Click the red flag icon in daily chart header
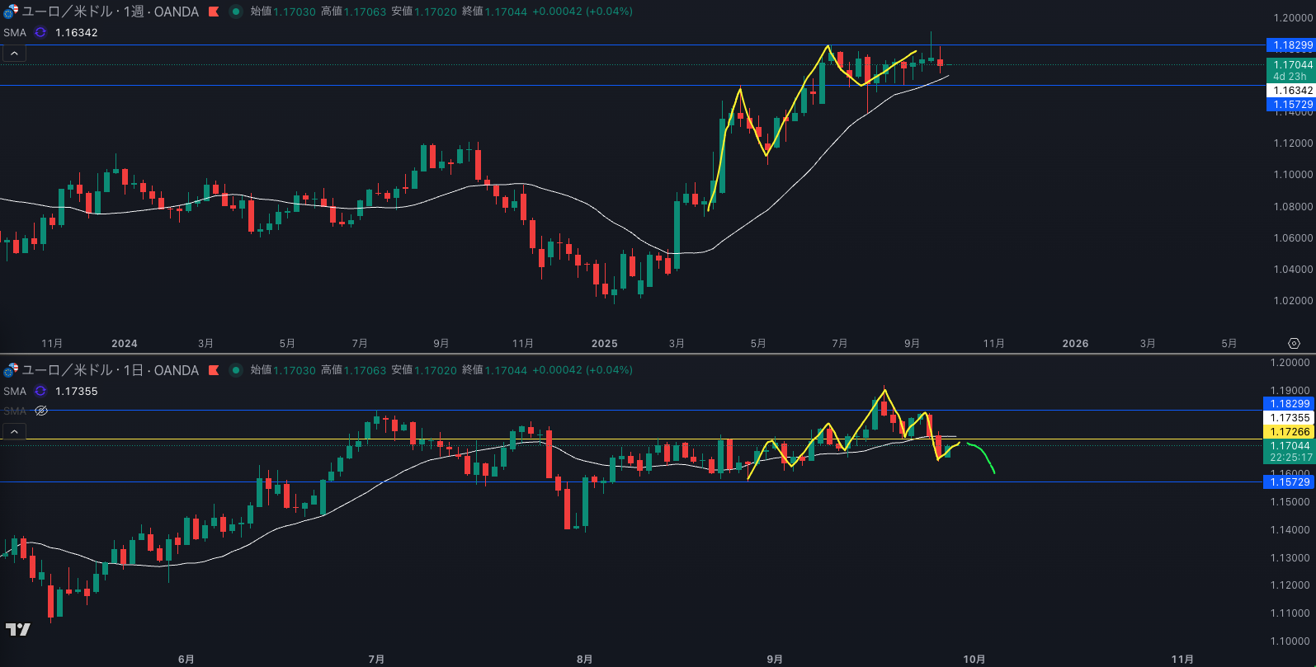This screenshot has width=1316, height=667. click(x=214, y=370)
